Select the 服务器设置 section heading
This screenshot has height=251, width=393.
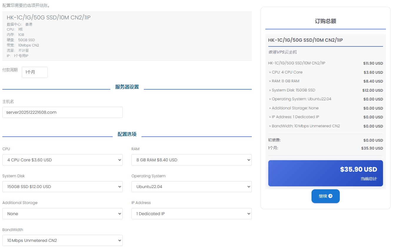pos(127,87)
